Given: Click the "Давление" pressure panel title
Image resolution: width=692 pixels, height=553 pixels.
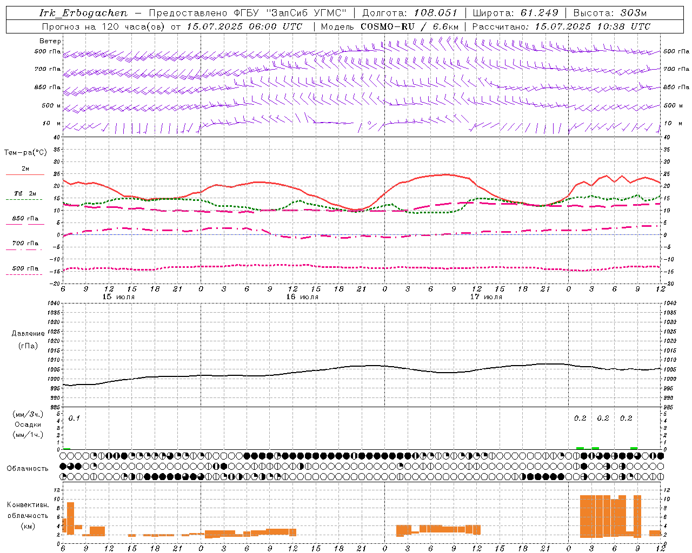Looking at the screenshot, I should tap(28, 334).
